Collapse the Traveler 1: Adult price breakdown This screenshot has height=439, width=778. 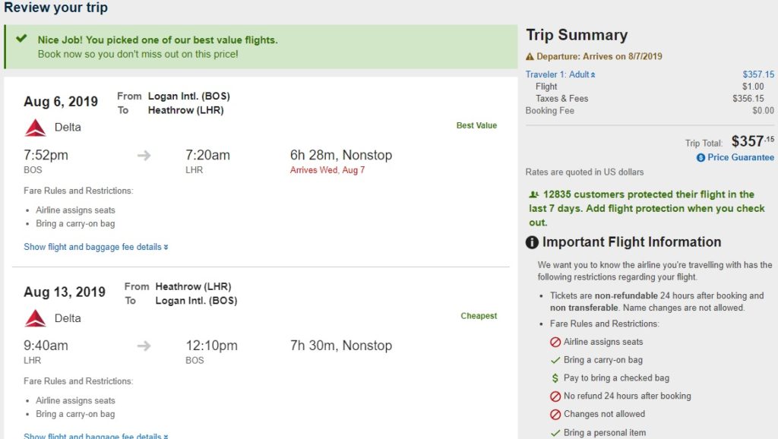(x=561, y=74)
